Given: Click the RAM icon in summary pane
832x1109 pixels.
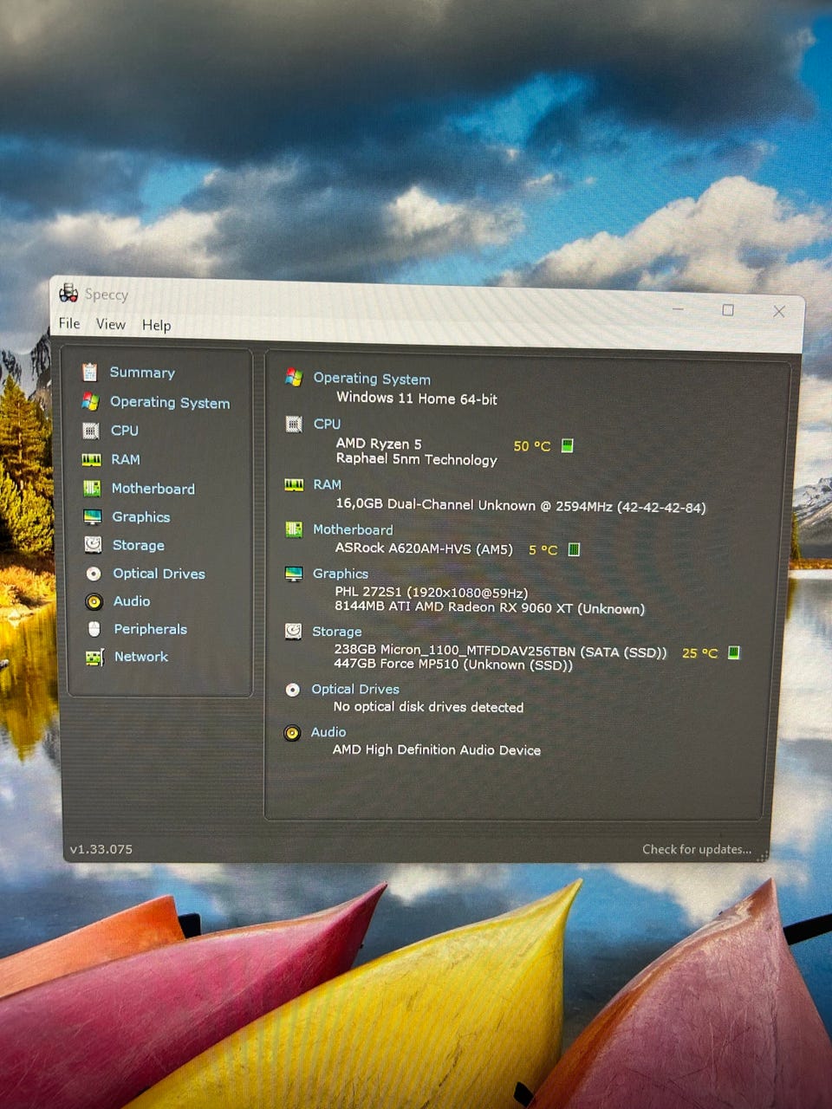Looking at the screenshot, I should (295, 484).
